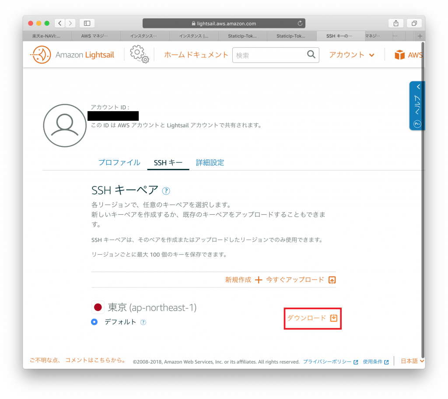Open the 日本語 language selector
This screenshot has height=399, width=448.
412,361
